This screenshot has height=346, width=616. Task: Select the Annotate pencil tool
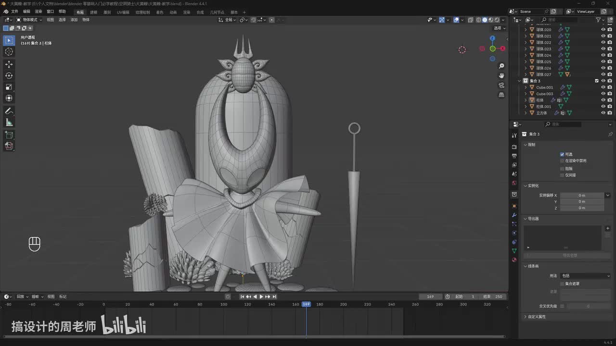point(9,111)
